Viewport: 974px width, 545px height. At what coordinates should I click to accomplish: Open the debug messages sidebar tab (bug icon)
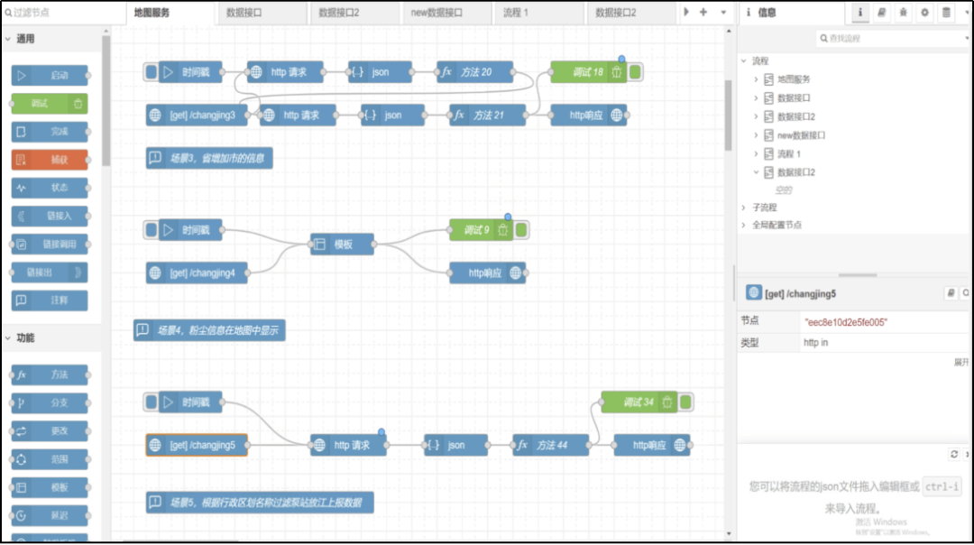click(x=903, y=13)
